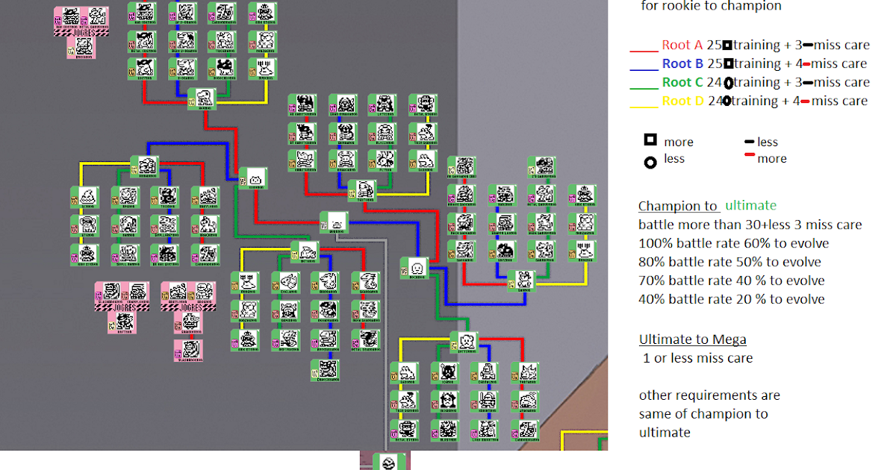This screenshot has height=470, width=896.
Task: Click the blue Root B legend line
Action: 644,70
